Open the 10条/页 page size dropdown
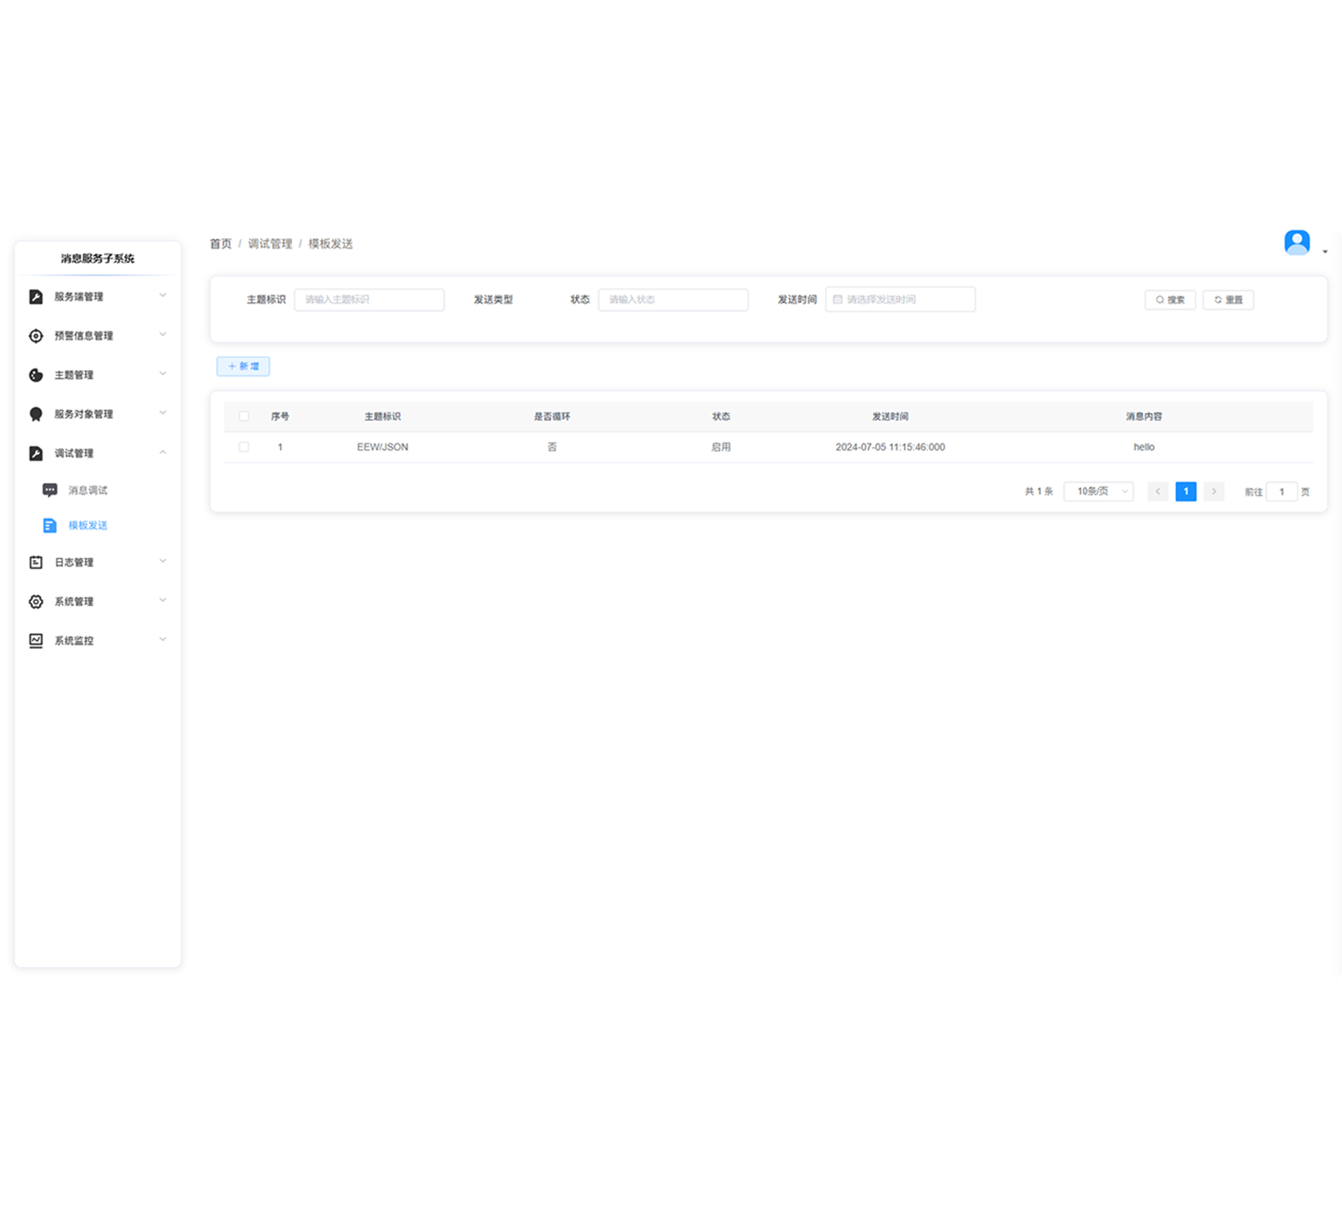 point(1099,492)
